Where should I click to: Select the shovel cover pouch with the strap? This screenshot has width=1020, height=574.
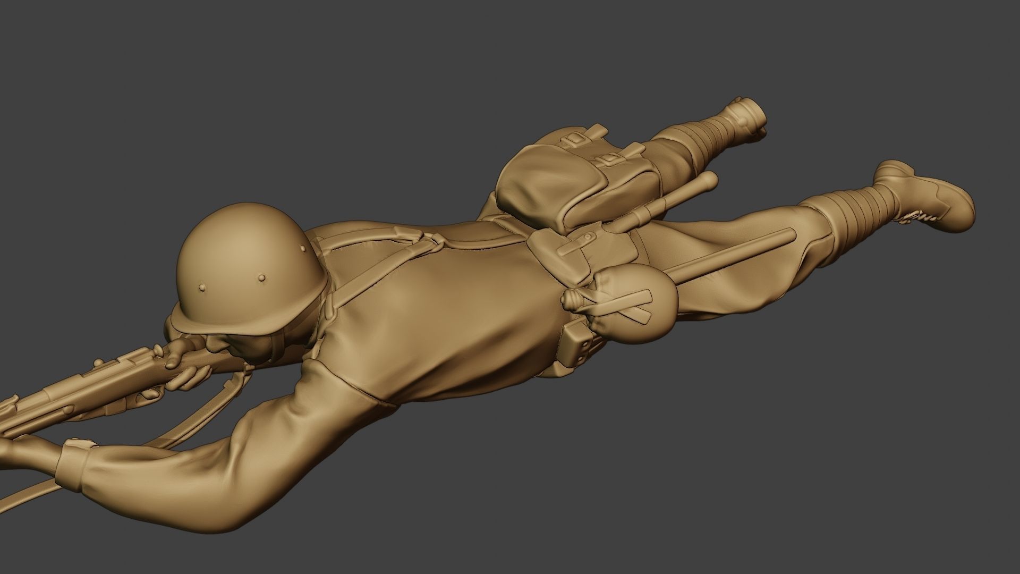576,250
